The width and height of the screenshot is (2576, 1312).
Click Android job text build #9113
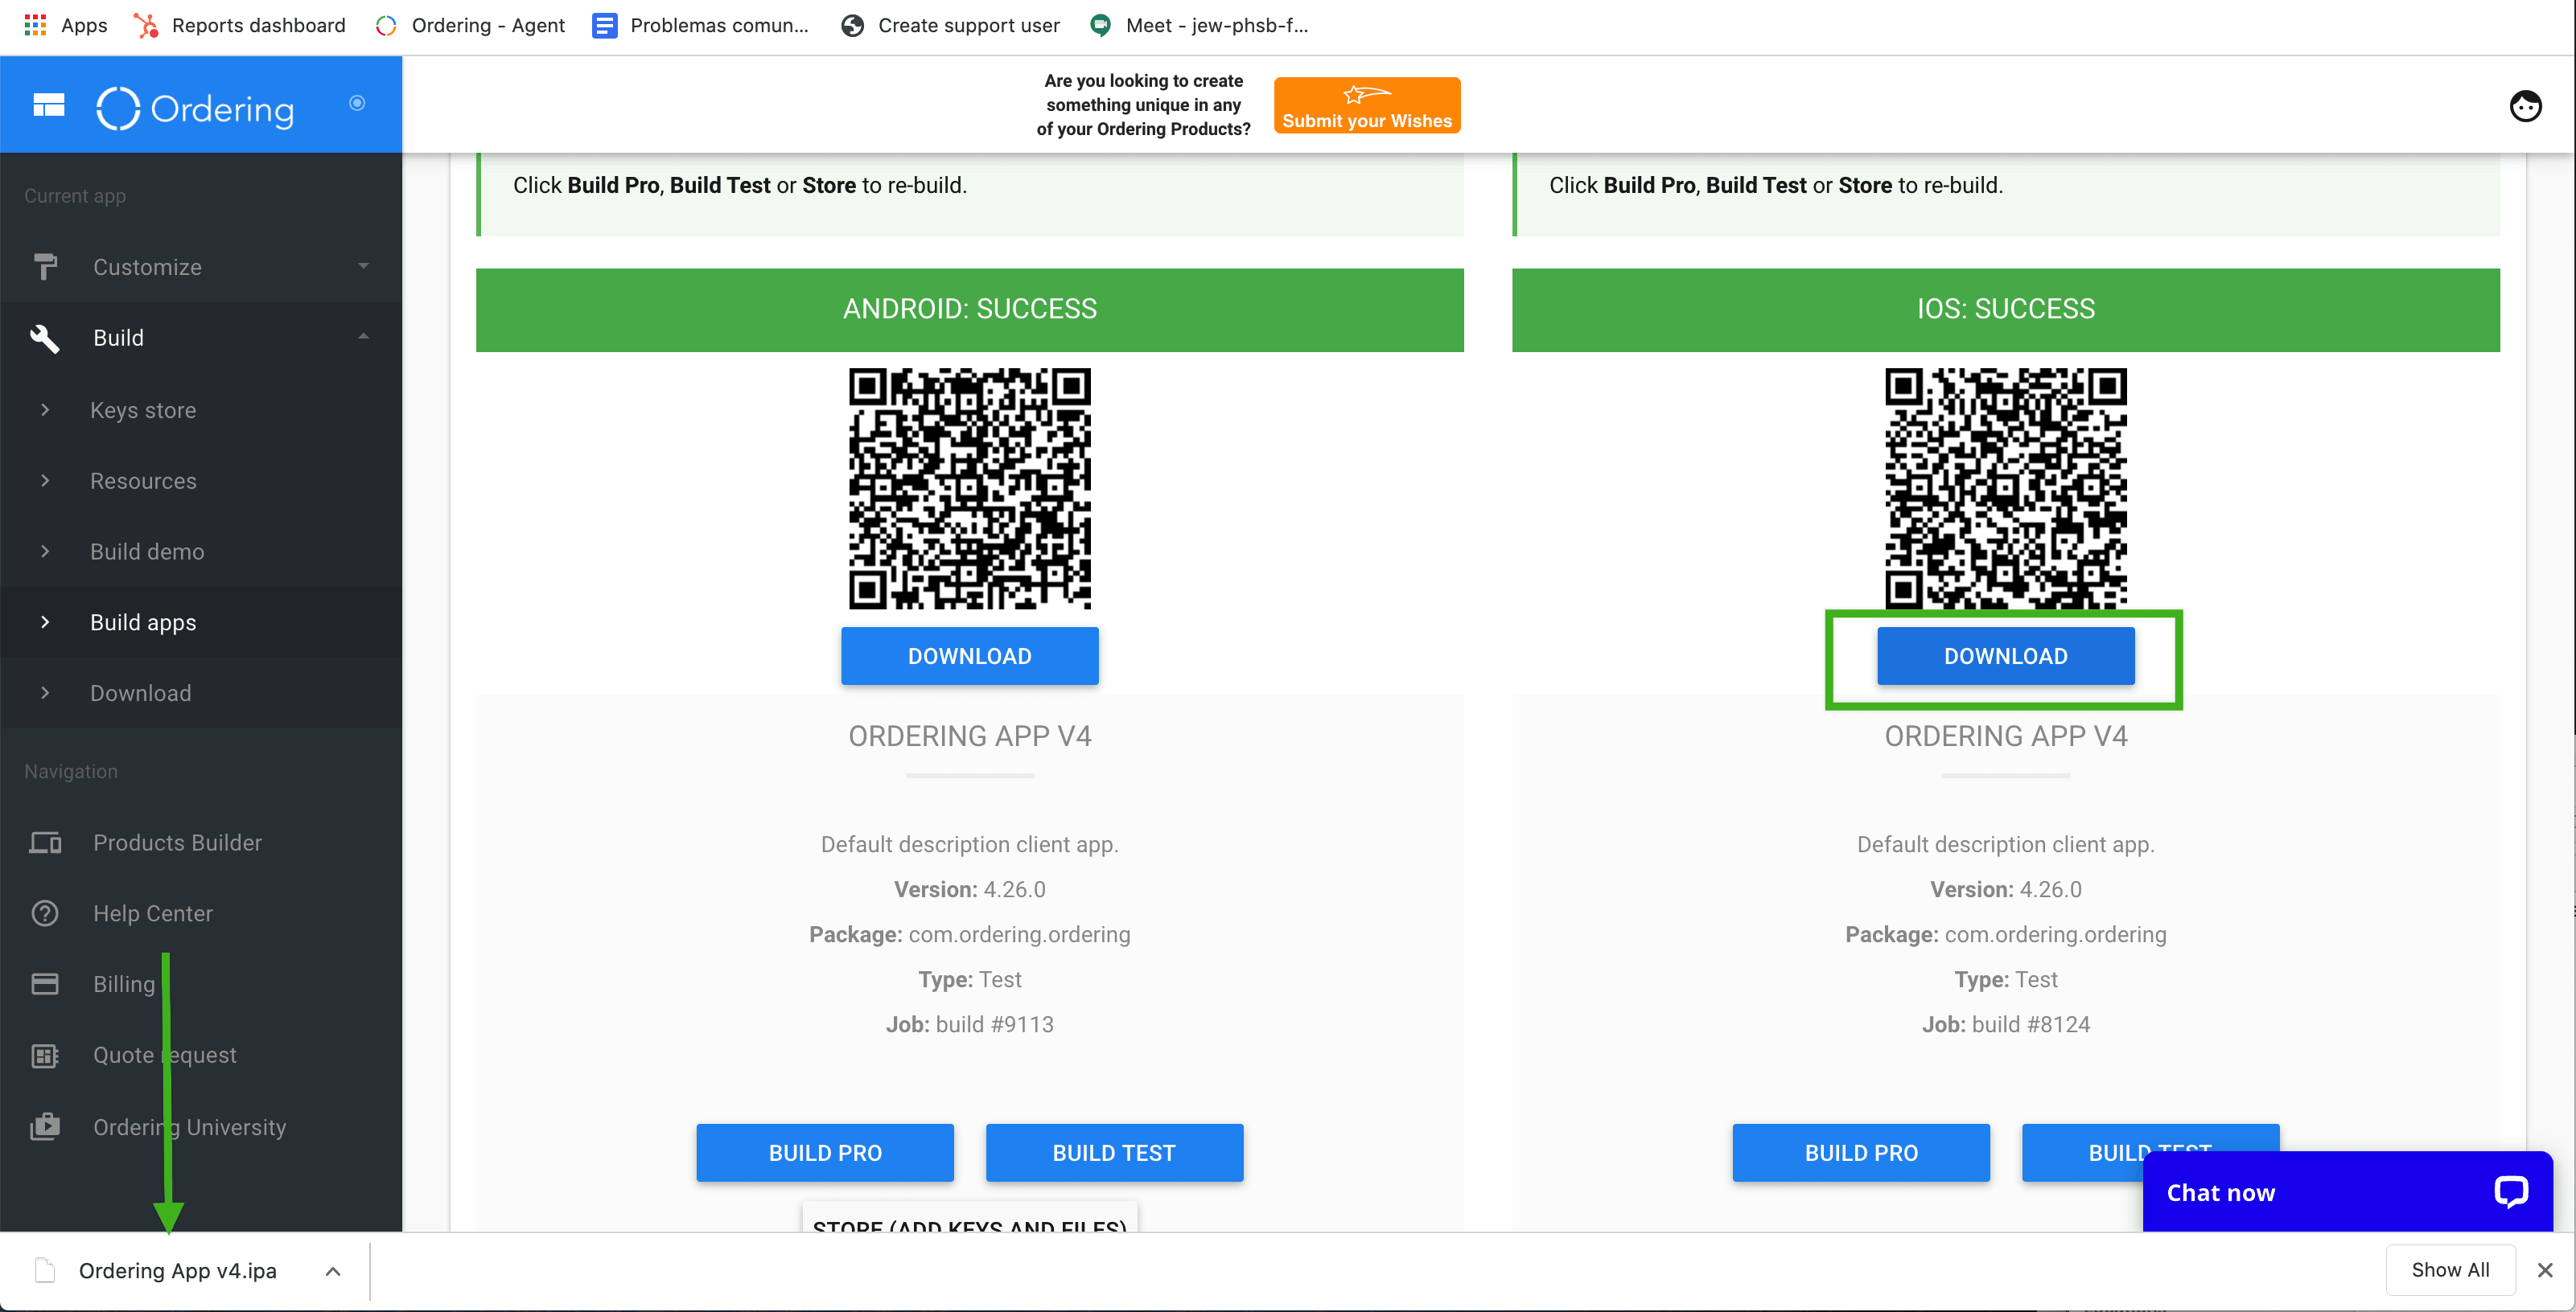click(994, 1024)
